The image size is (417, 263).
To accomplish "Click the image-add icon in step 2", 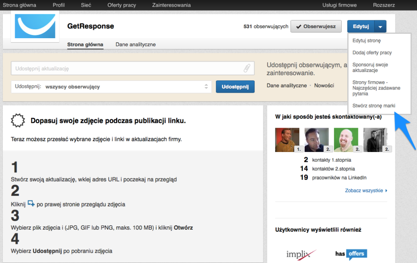I will (31, 204).
